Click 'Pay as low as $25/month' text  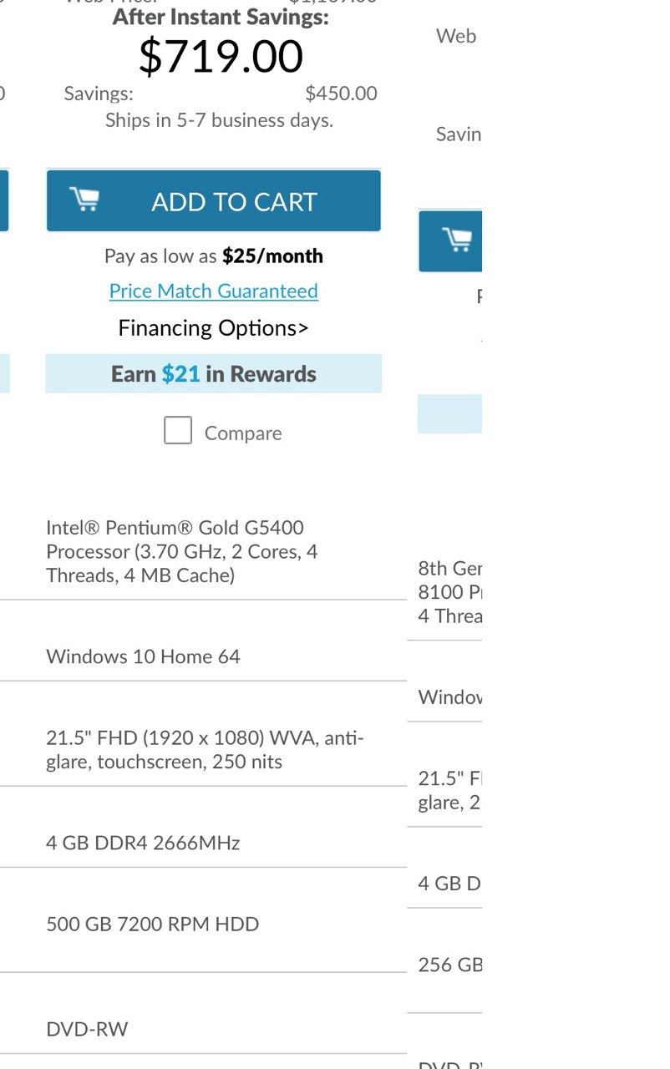(214, 256)
